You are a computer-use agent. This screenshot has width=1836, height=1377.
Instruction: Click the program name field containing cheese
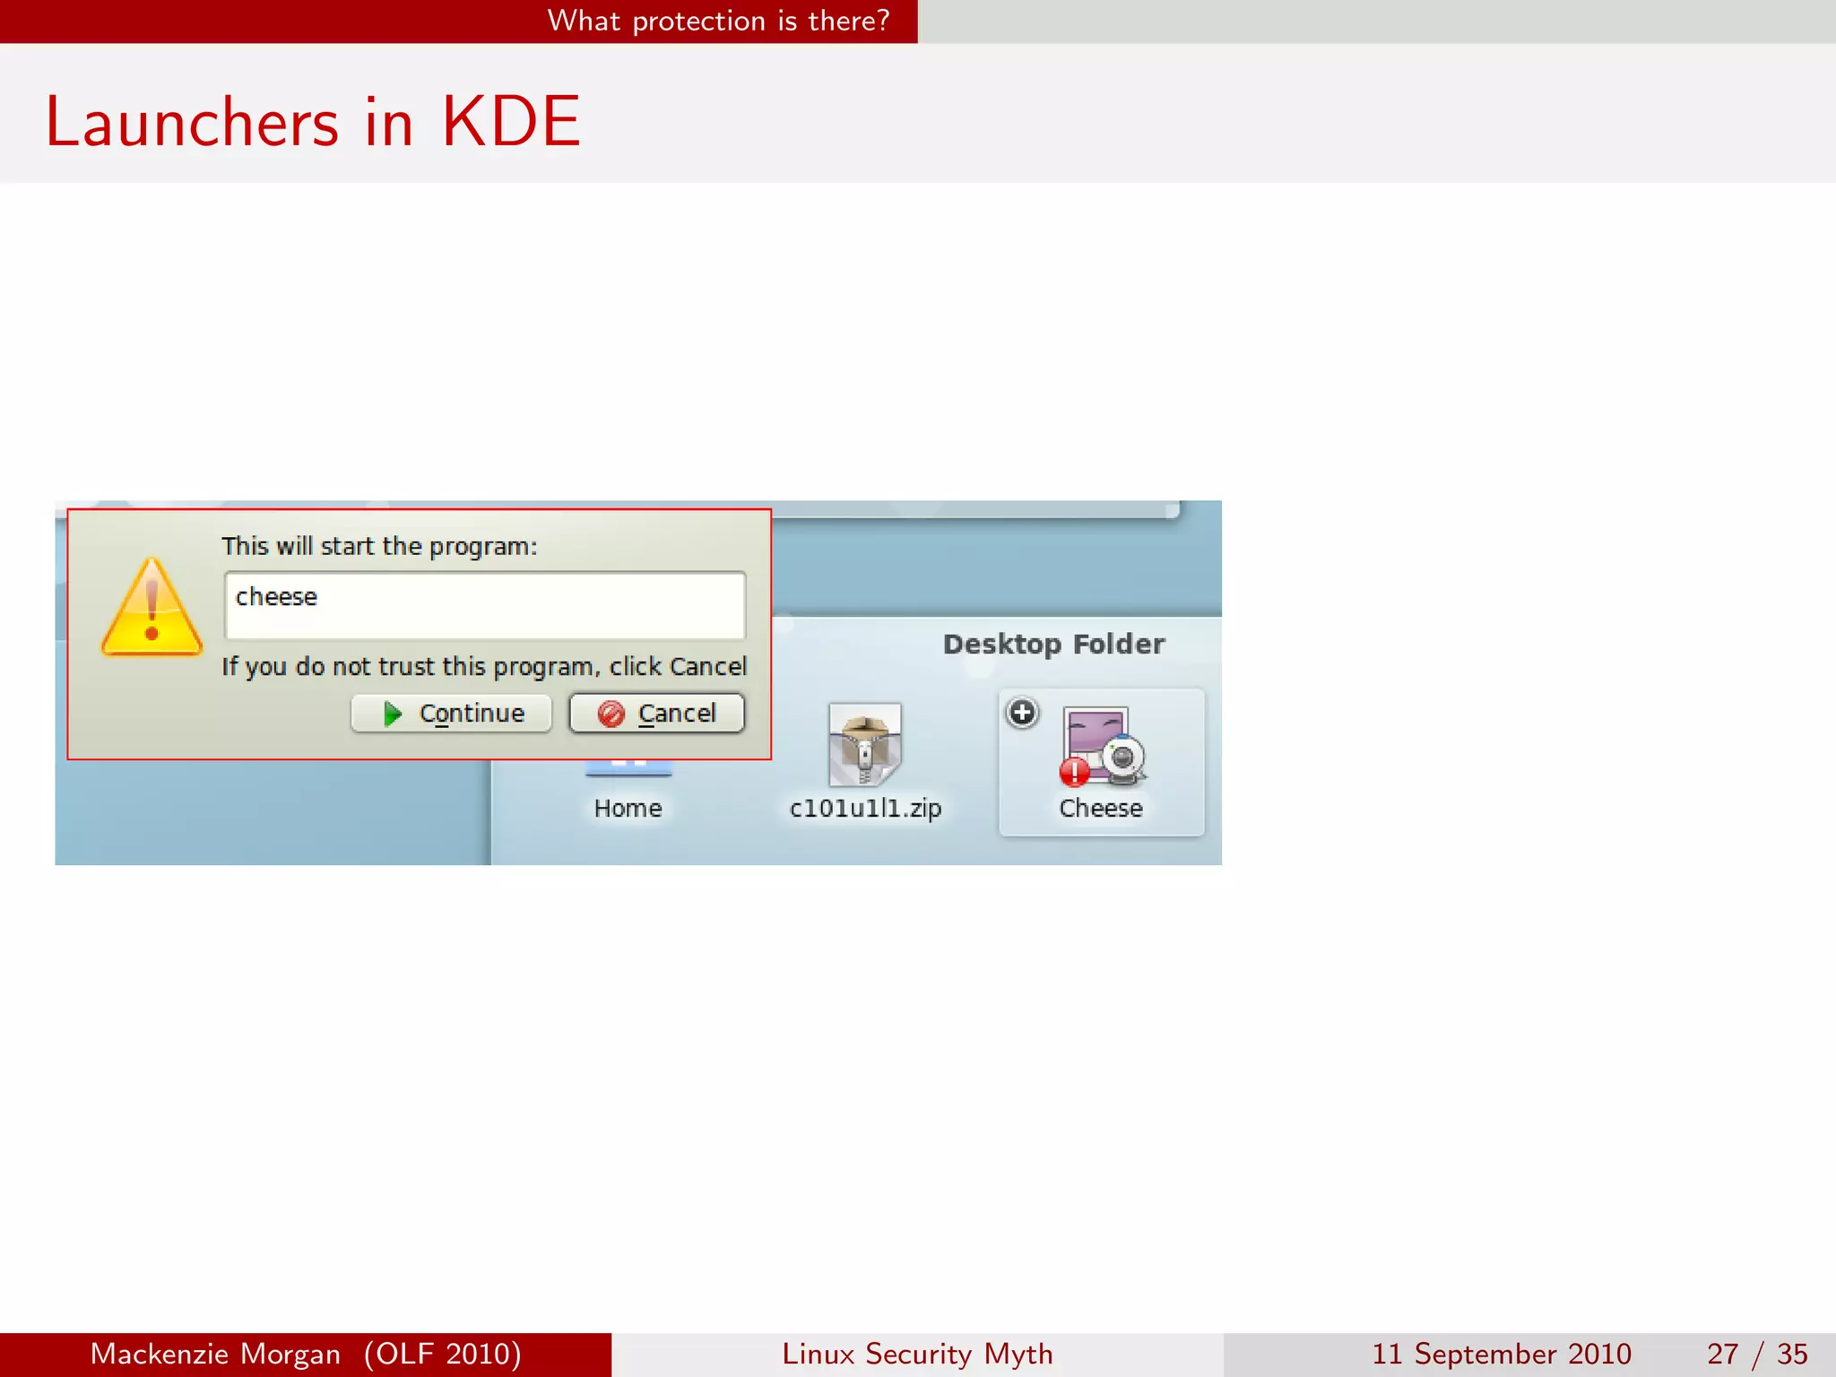[485, 605]
